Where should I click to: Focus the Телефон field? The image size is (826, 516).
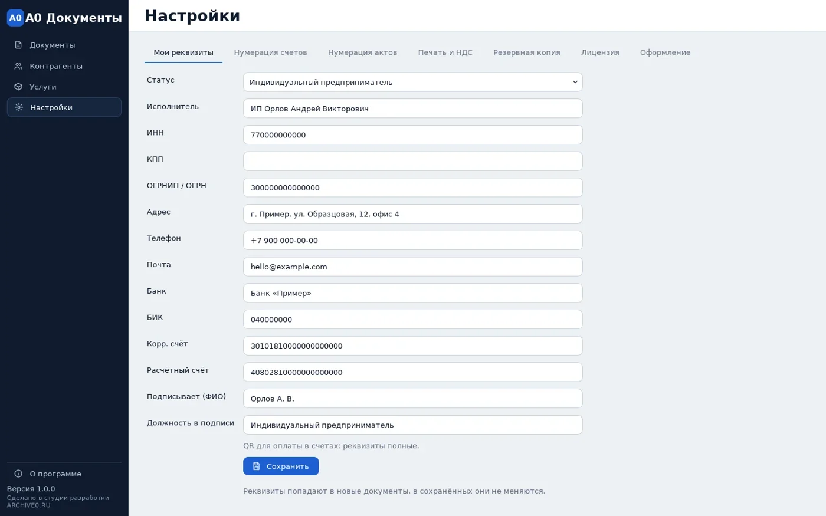pyautogui.click(x=413, y=240)
